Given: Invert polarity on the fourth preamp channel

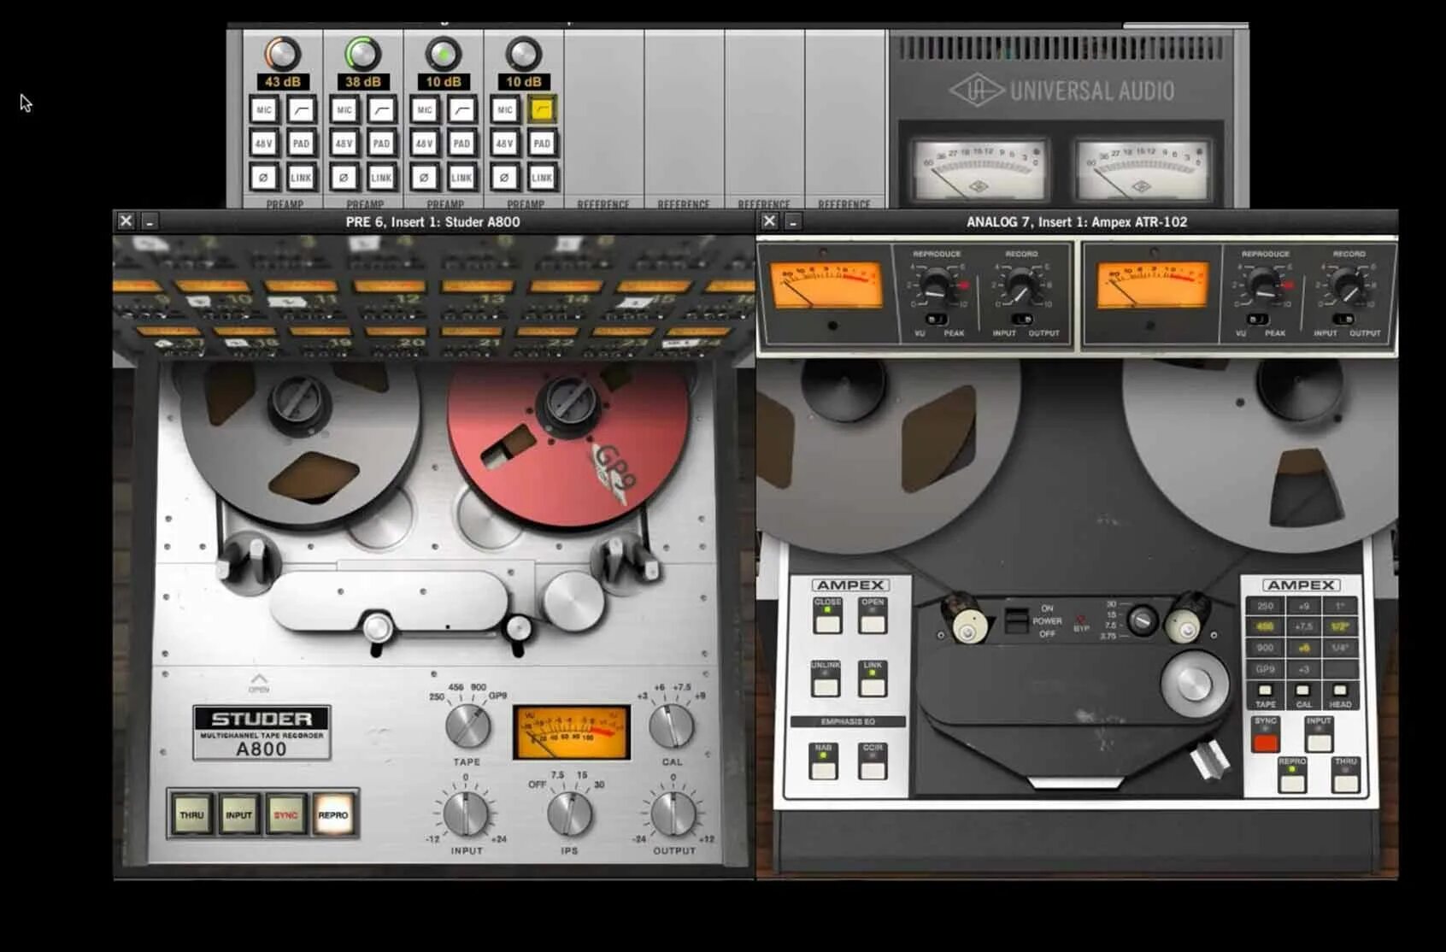Looking at the screenshot, I should pyautogui.click(x=504, y=178).
